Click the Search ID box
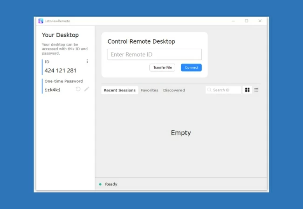Screen dimensions: 303x209 pos(223,90)
